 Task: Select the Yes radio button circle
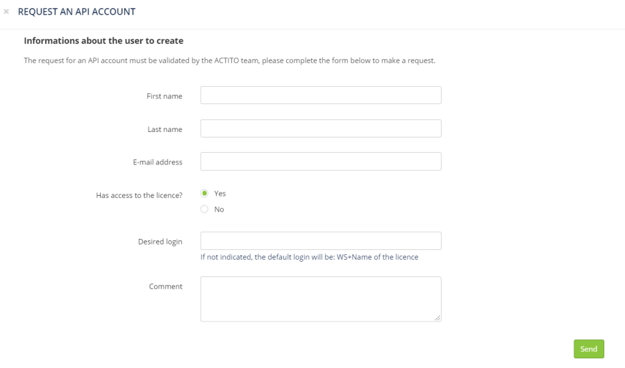click(x=205, y=194)
